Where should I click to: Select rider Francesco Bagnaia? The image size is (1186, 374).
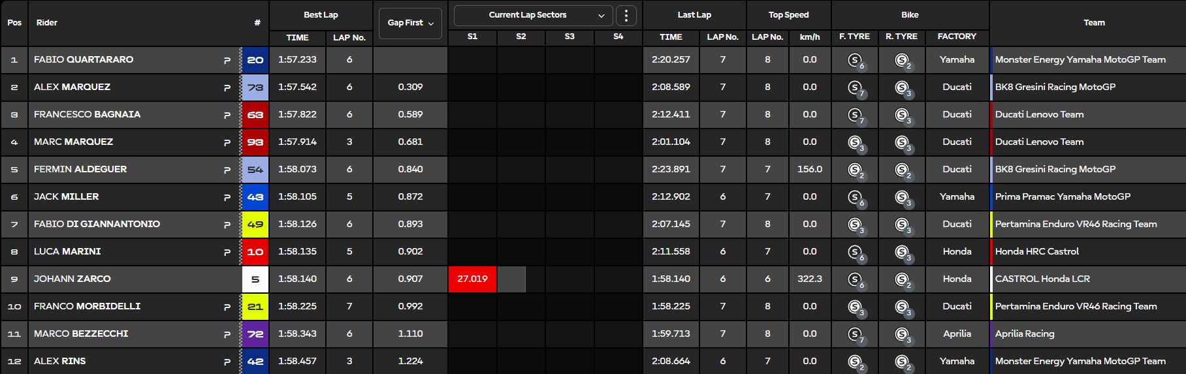click(x=87, y=115)
